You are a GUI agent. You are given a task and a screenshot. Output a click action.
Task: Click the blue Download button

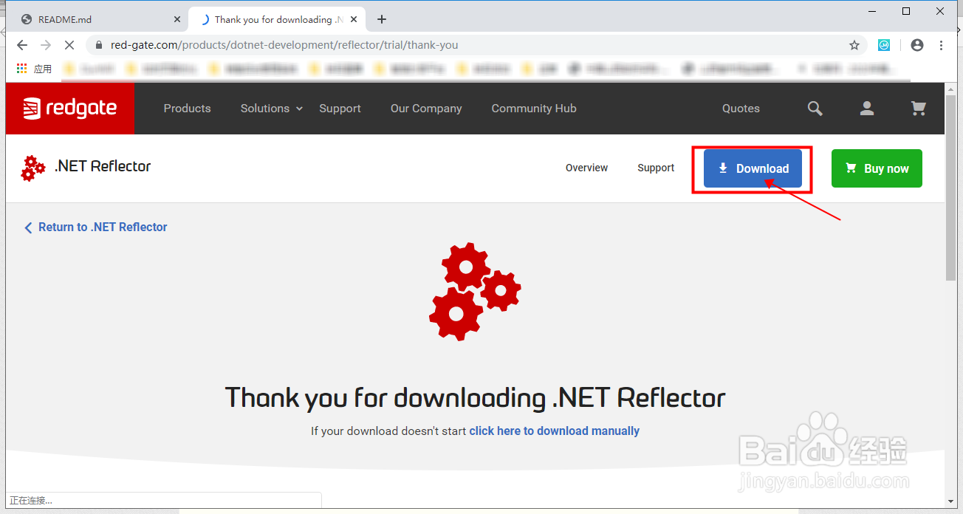(x=753, y=168)
